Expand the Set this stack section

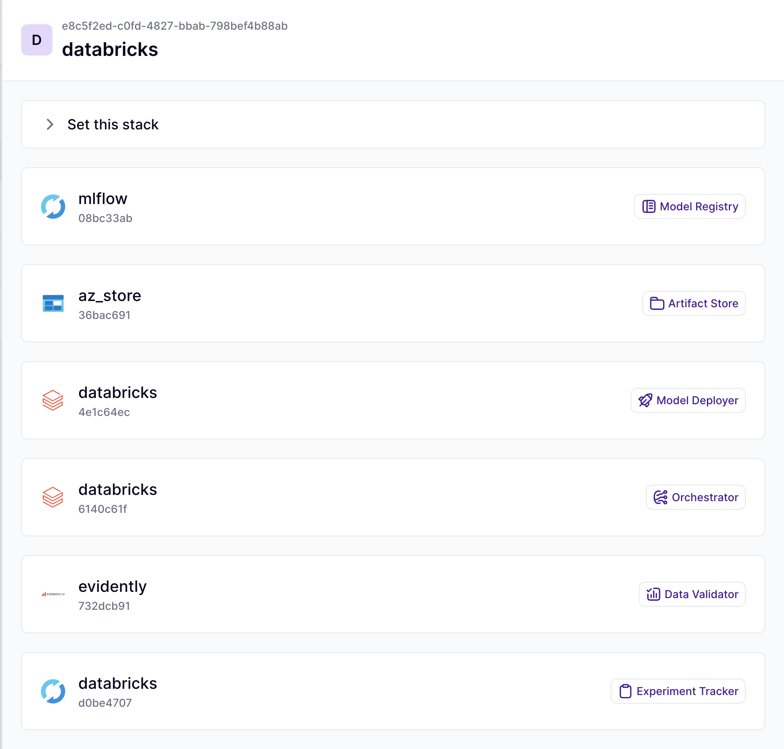(50, 125)
